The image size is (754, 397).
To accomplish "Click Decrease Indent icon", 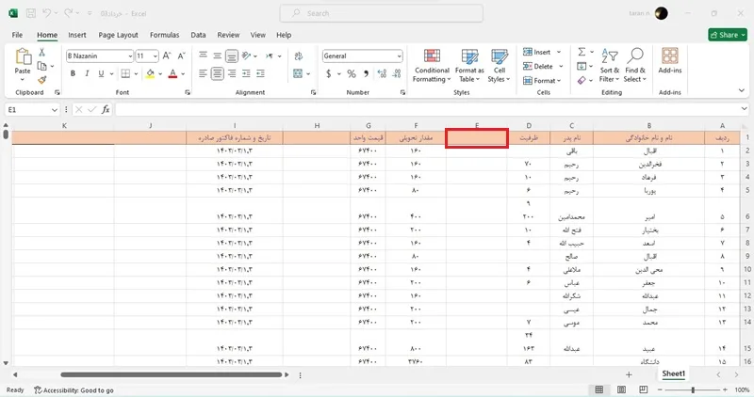I will point(246,73).
